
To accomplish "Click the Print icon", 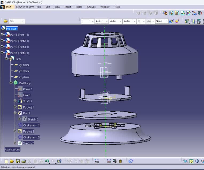I will coord(23,161).
